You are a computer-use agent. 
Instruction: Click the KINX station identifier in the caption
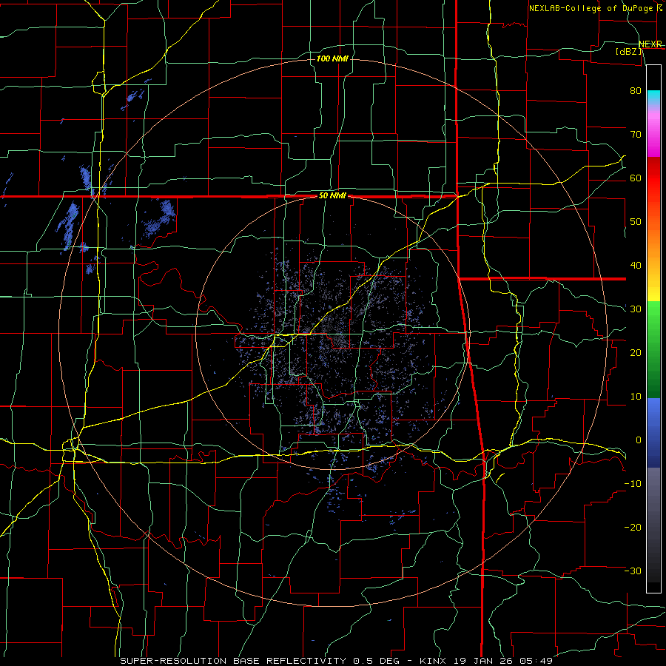[x=433, y=661]
